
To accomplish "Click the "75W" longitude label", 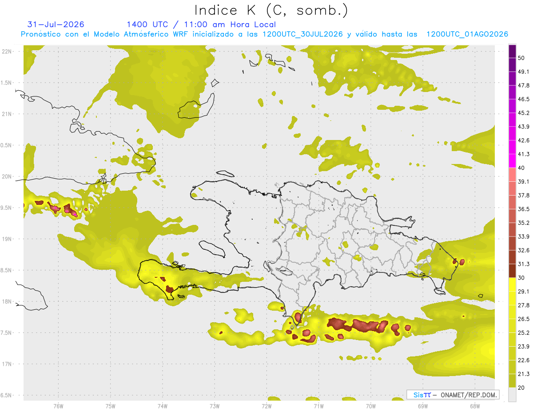I will (111, 406).
